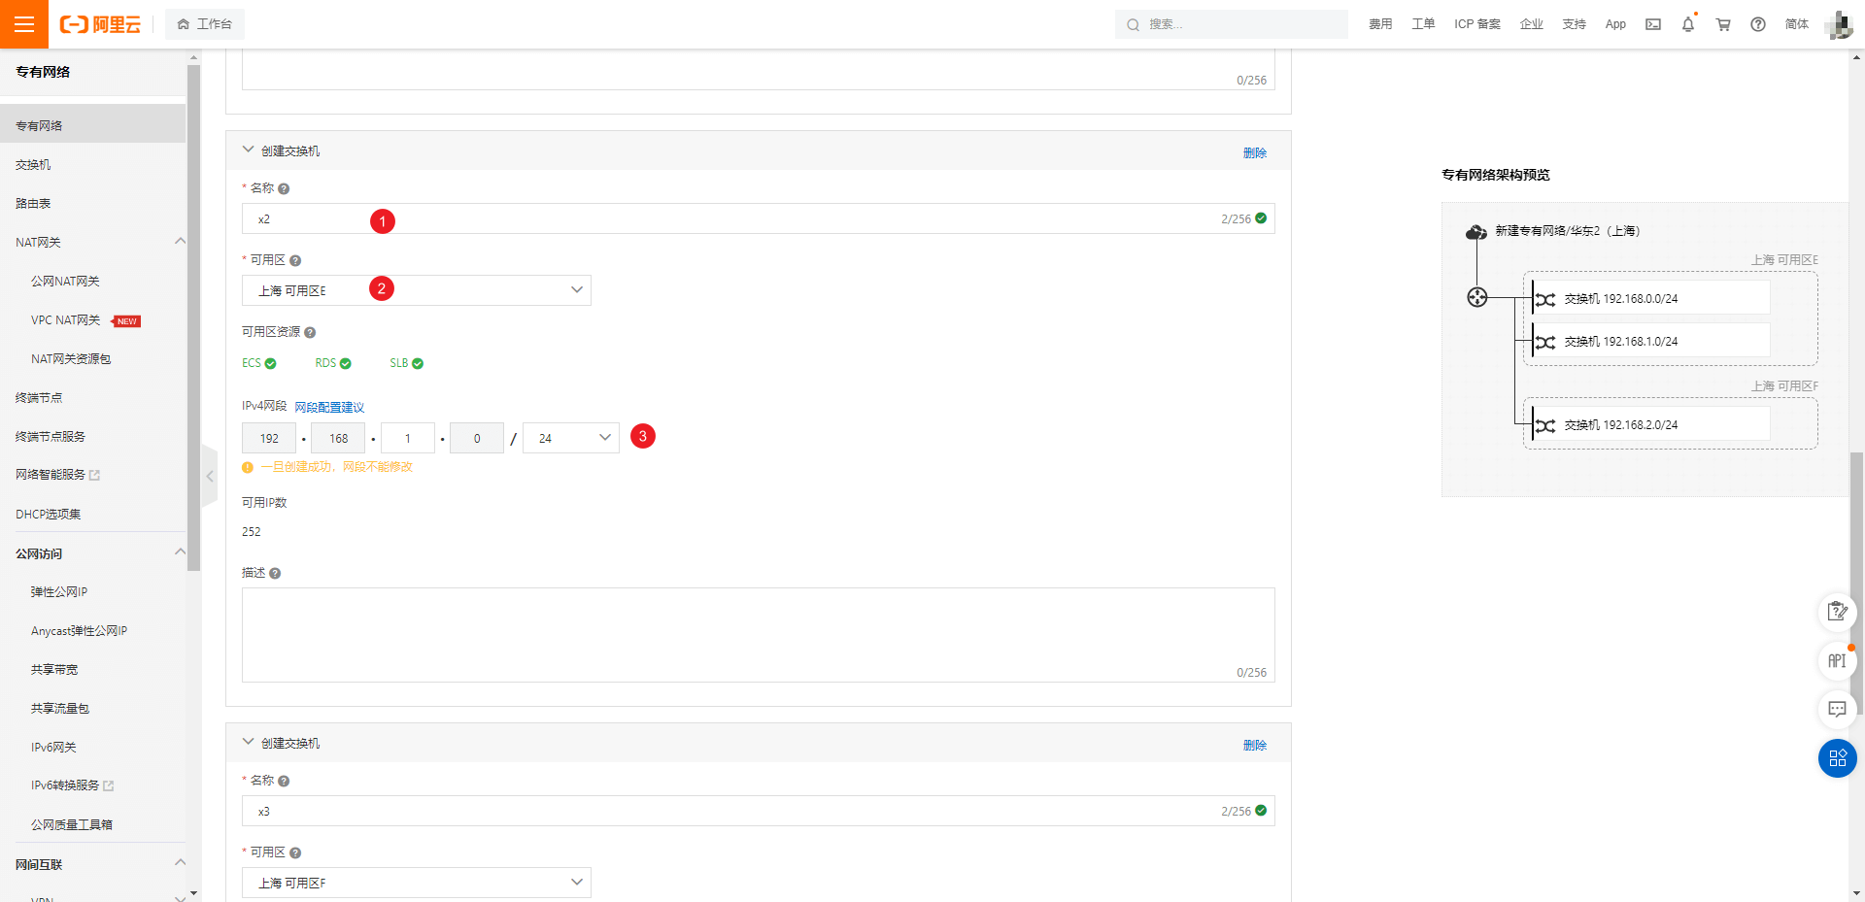Image resolution: width=1865 pixels, height=902 pixels.
Task: Collapse the 公网访问 sidebar group
Action: pos(180,552)
